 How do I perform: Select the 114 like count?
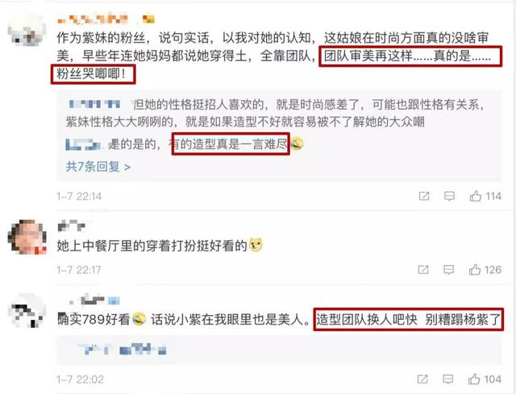coord(493,197)
